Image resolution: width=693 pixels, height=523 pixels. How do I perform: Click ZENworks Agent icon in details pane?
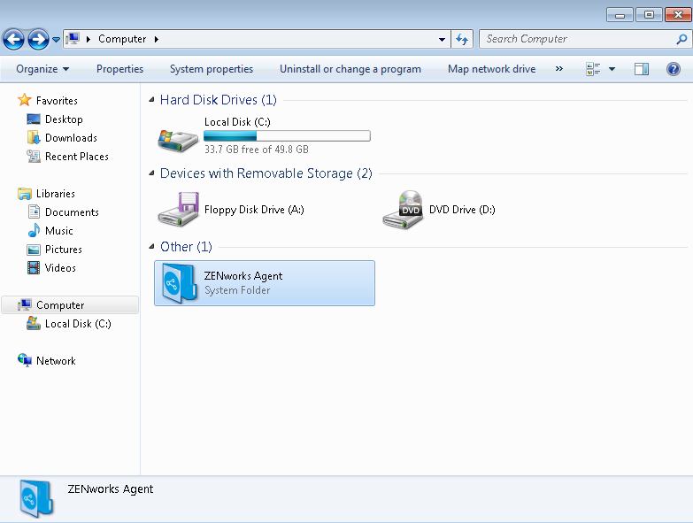[35, 499]
